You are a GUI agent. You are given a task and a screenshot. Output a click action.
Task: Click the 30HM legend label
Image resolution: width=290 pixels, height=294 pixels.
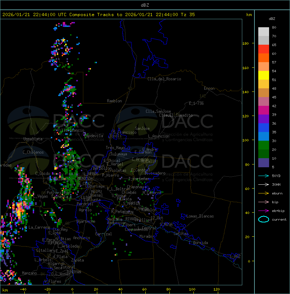(276, 184)
